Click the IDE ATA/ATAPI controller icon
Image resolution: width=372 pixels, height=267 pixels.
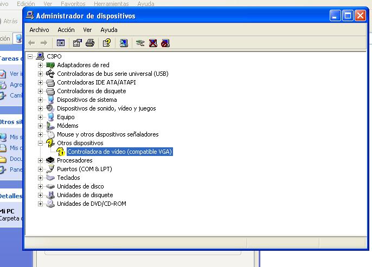[50, 82]
